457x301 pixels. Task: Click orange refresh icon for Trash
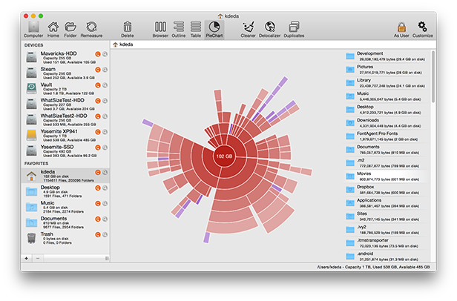(98, 234)
